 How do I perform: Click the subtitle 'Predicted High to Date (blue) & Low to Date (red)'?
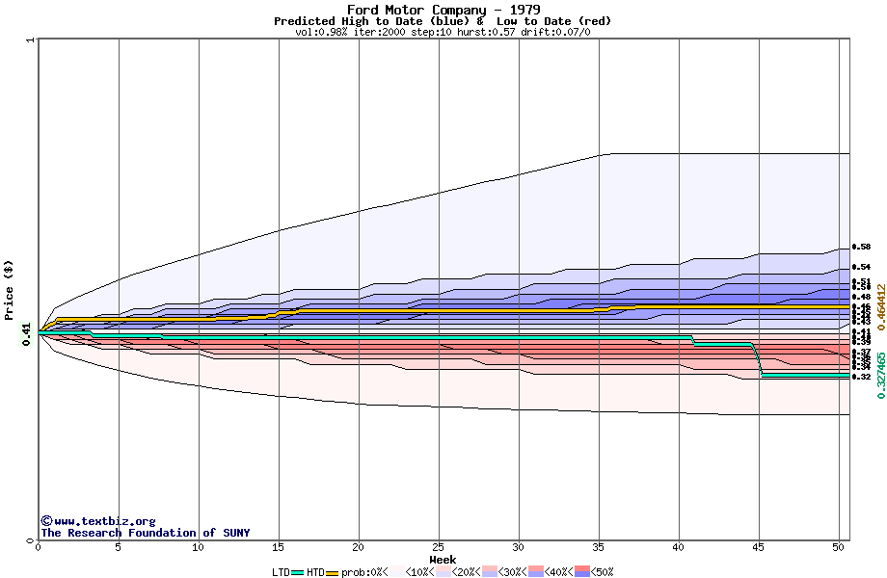[x=443, y=21]
